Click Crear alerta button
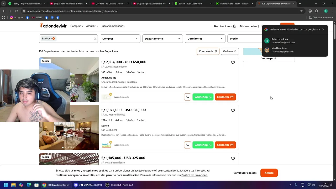 pyautogui.click(x=208, y=51)
